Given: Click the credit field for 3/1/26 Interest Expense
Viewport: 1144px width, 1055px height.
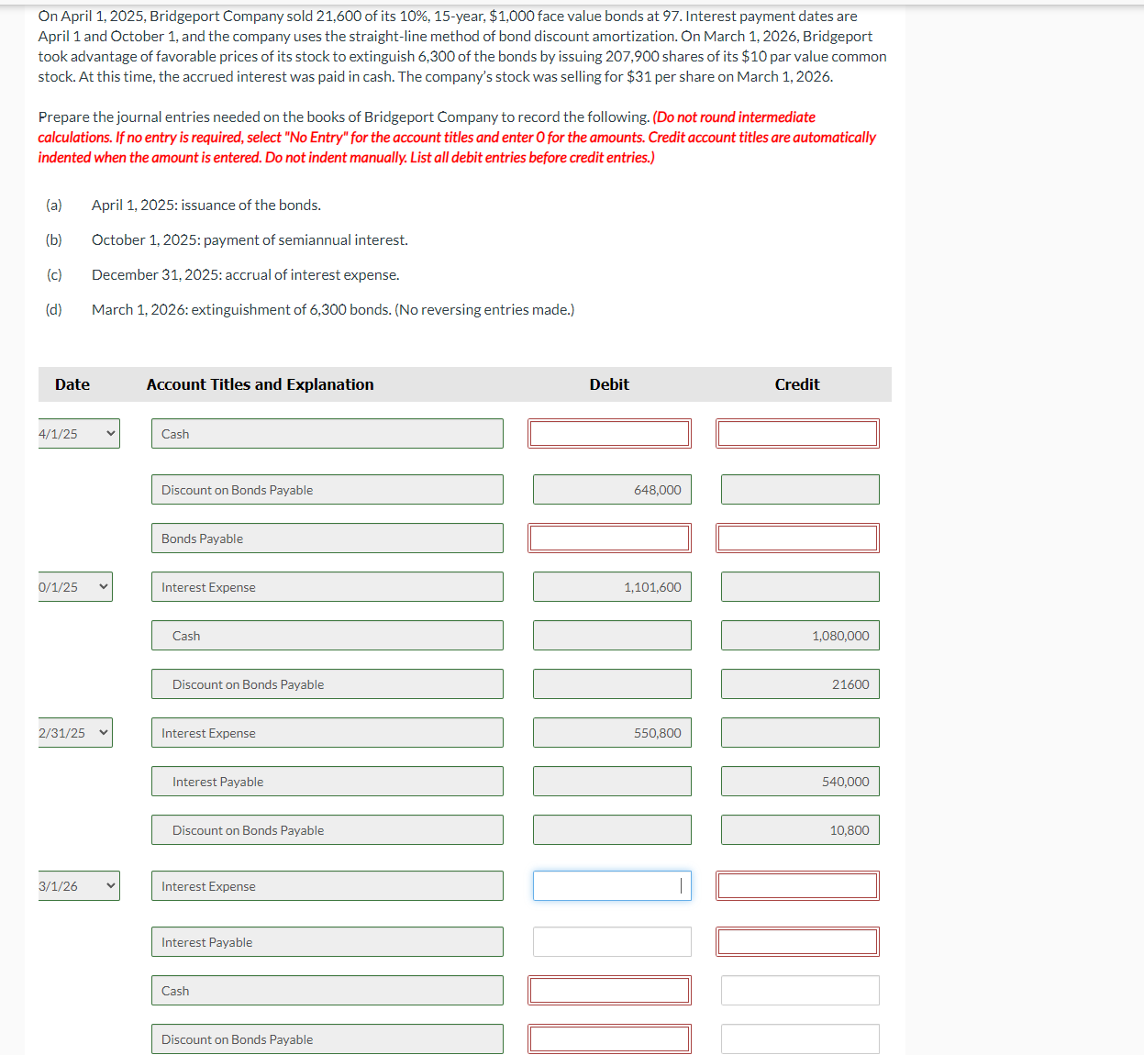Looking at the screenshot, I should coord(797,886).
